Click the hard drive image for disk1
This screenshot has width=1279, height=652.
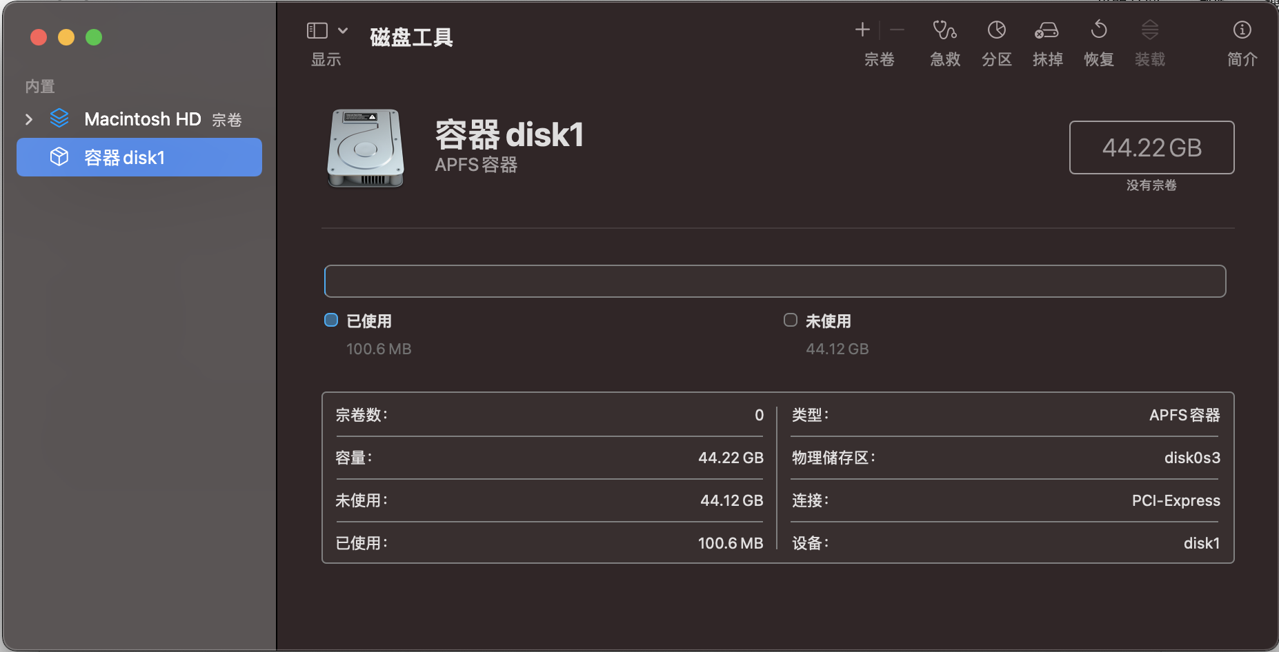pos(366,147)
